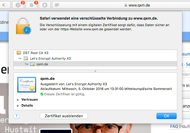Screen dimensions: 190x133
Task: Select DST Root CA X3 certificate
Action: pos(35,53)
